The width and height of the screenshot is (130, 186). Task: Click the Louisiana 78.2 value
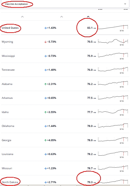(90, 154)
